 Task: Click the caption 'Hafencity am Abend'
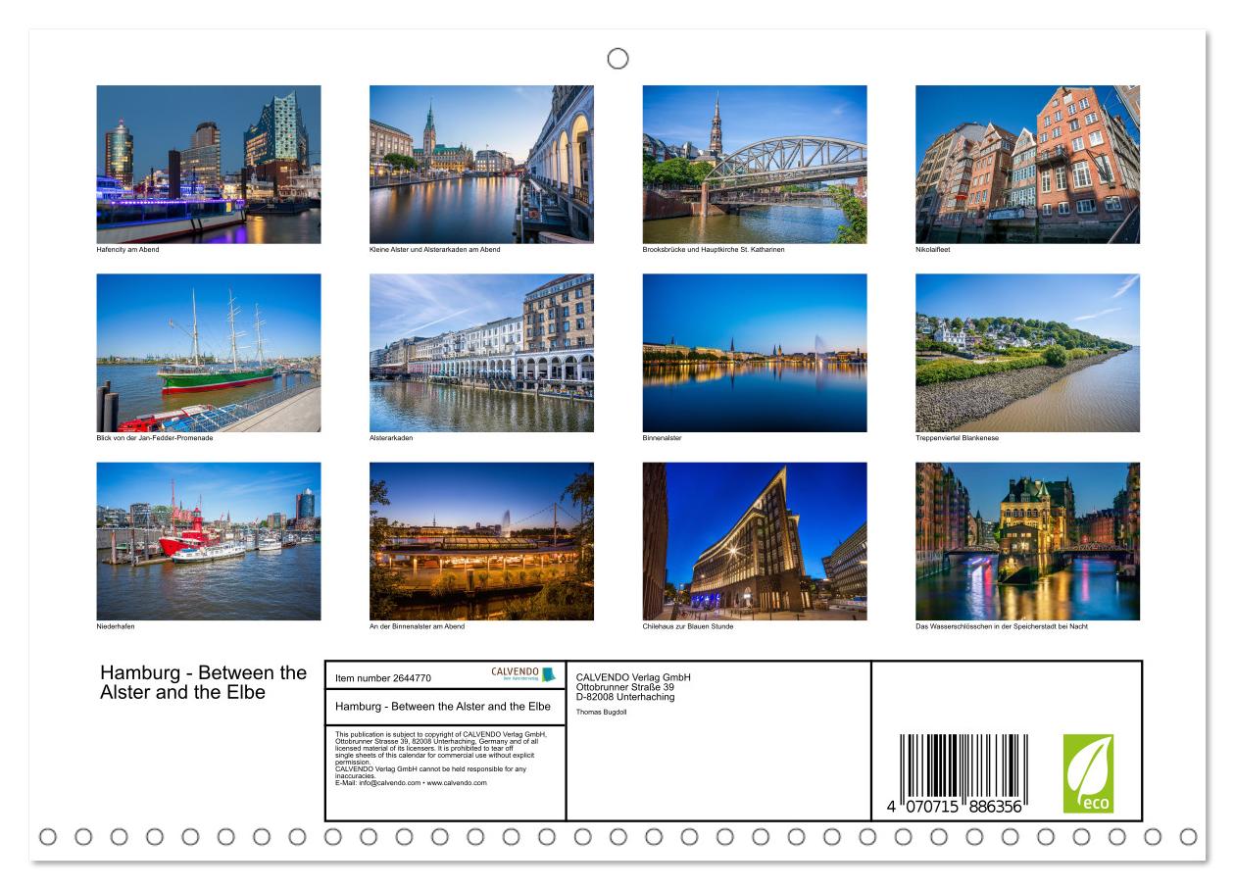click(x=127, y=250)
